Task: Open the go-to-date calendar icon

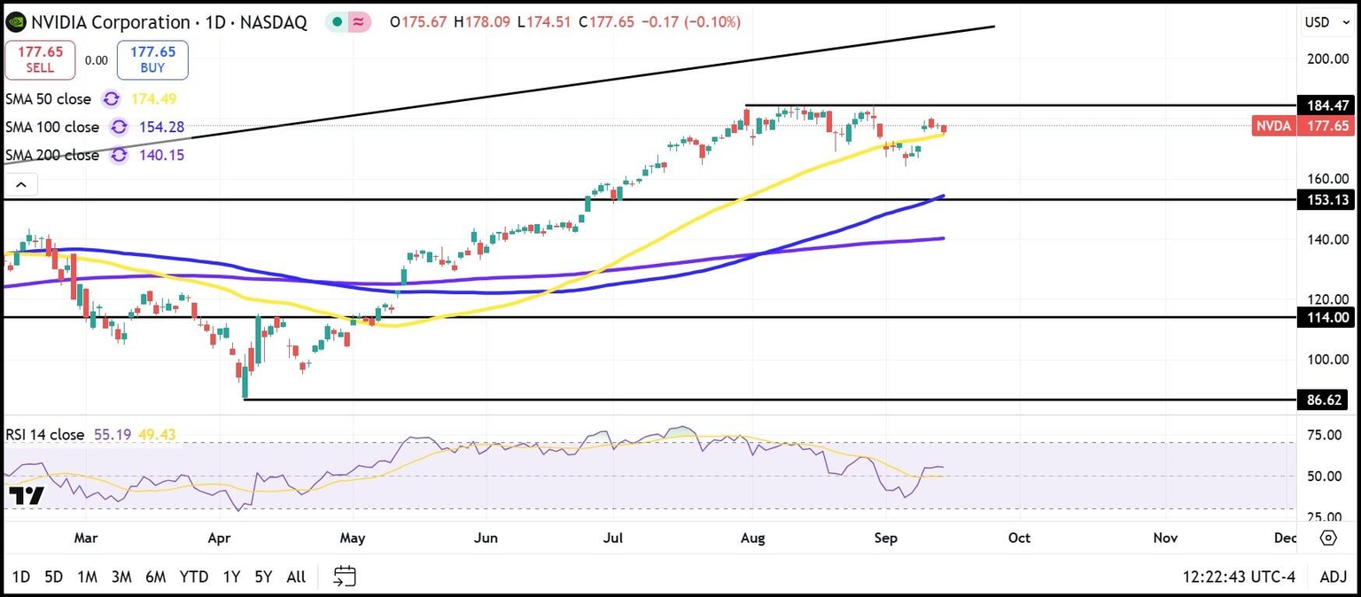Action: (344, 575)
